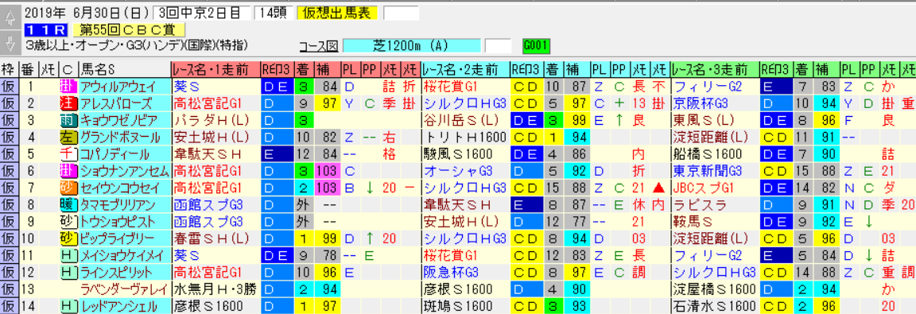Click the レース名・3走前 column header
Screen dimensions: 916x314
click(716, 70)
